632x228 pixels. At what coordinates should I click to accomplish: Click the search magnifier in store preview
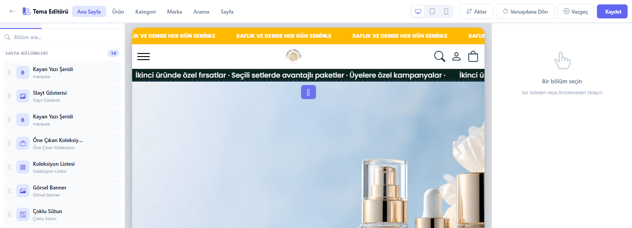tap(439, 56)
